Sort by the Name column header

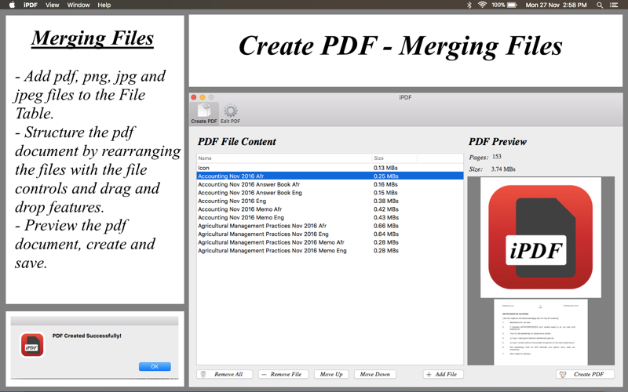tap(284, 158)
